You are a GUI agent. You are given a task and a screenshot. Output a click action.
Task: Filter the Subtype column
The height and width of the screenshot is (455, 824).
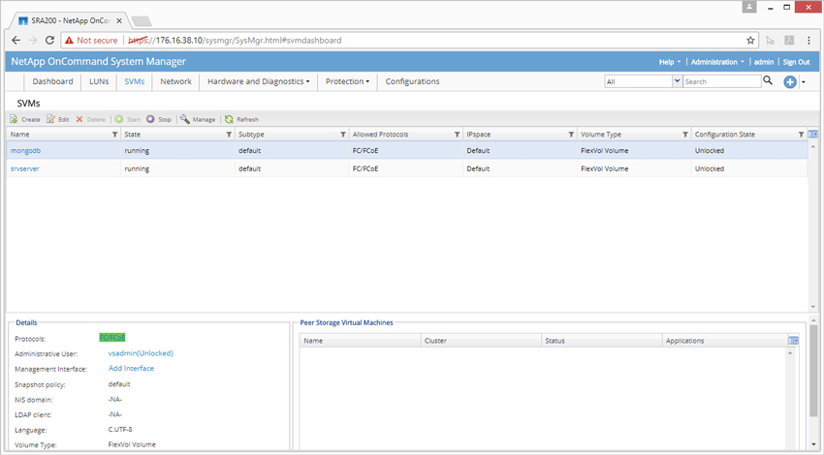tap(343, 135)
